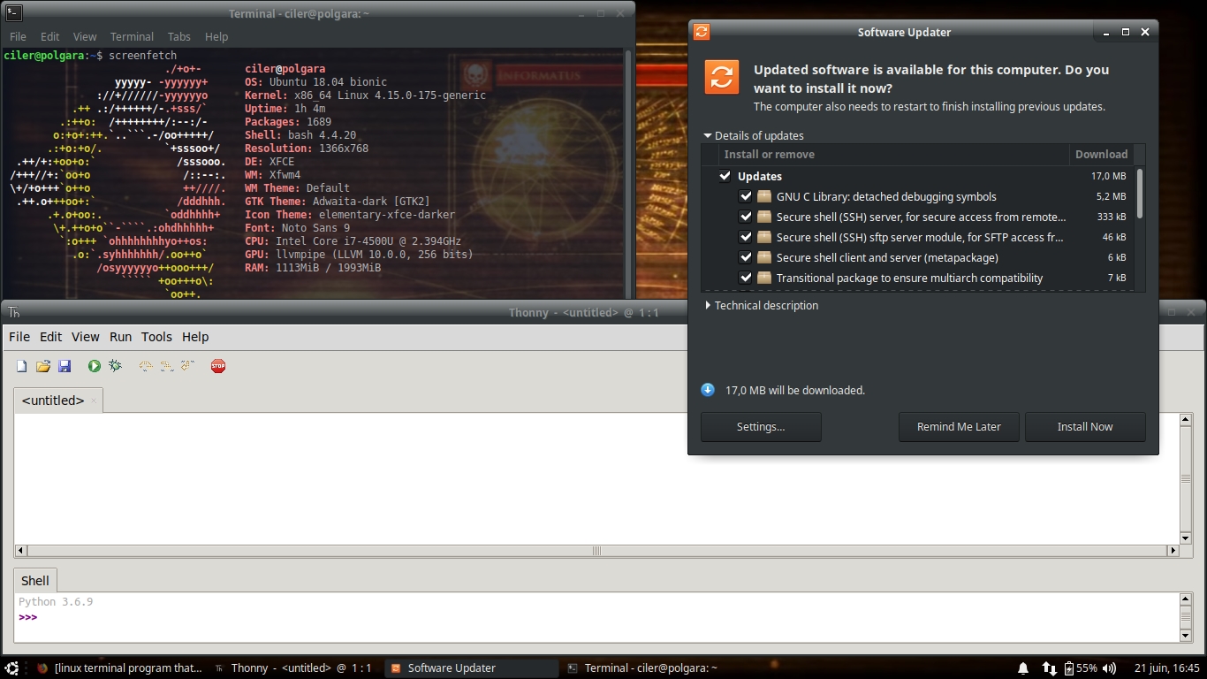Click the package icon beside SSH server entry
The height and width of the screenshot is (679, 1207).
click(x=764, y=217)
